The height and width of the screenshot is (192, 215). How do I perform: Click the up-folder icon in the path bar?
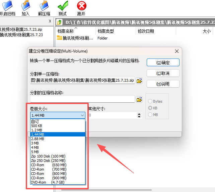(x=60, y=22)
